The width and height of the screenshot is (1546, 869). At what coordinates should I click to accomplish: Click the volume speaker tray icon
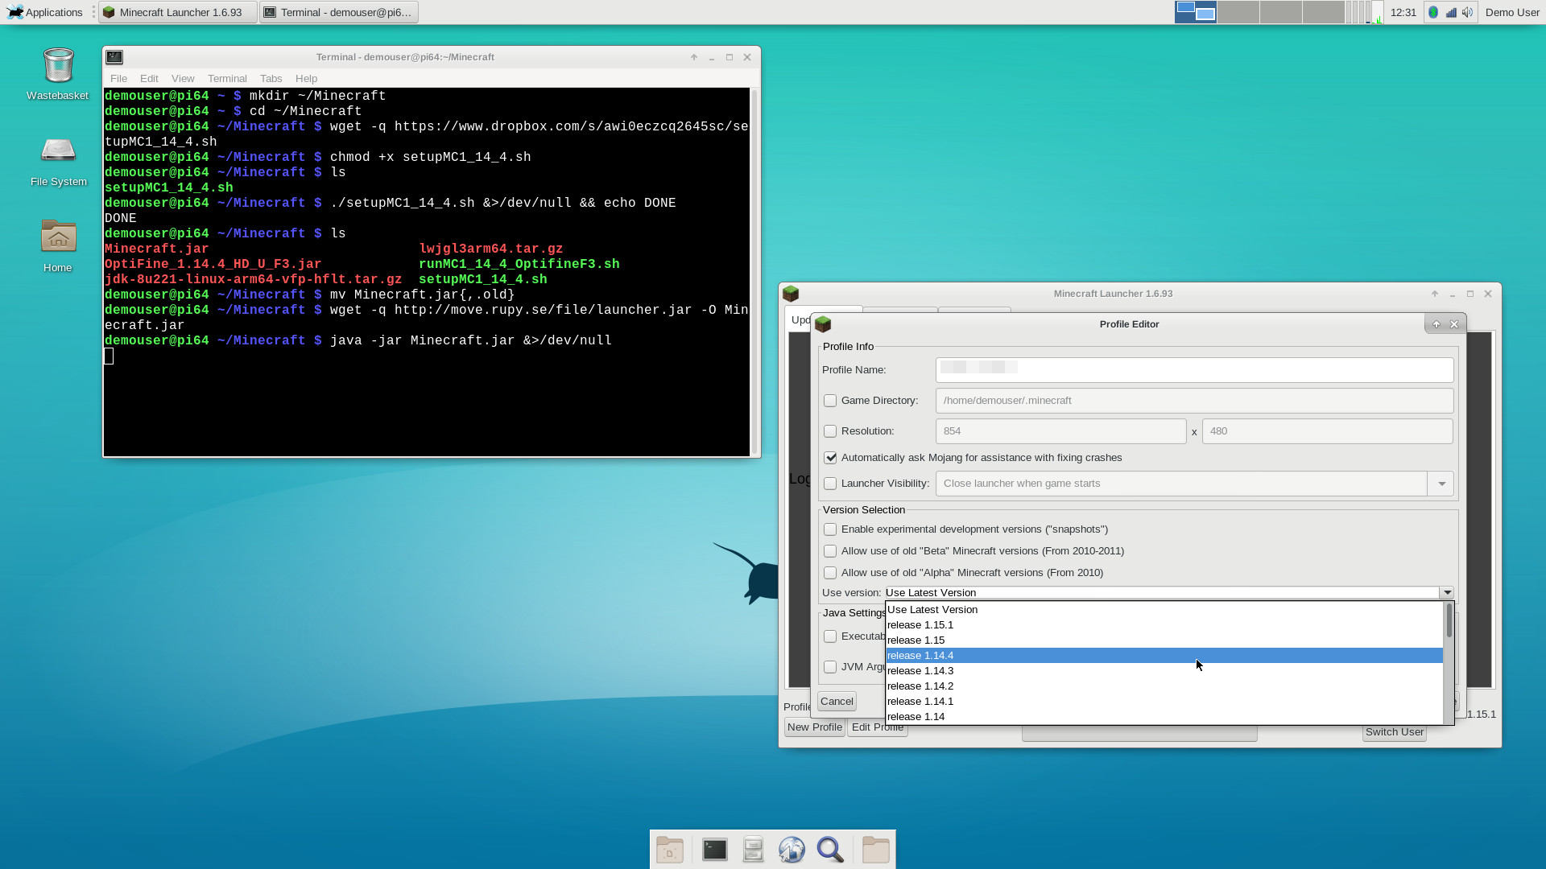1468,12
